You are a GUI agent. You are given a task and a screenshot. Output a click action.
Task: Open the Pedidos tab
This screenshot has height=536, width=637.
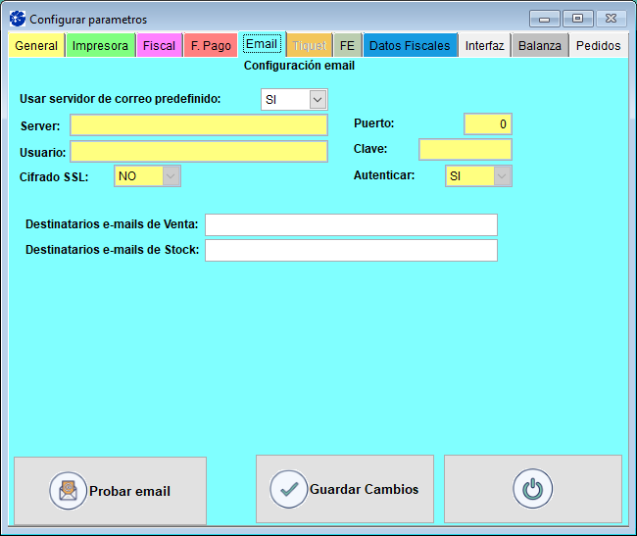pyautogui.click(x=598, y=45)
